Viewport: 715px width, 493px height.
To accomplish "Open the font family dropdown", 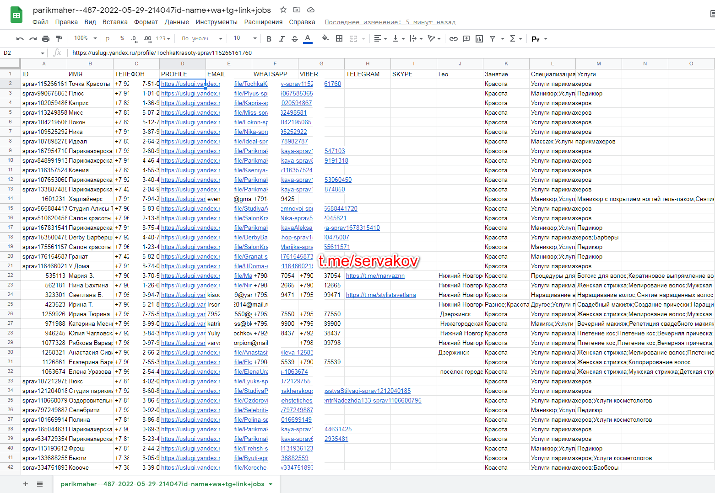I will pos(202,39).
